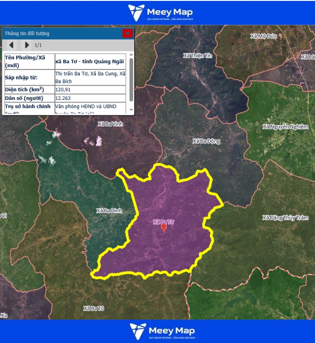The image size is (315, 343).
Task: Close the Thông tin đối tượng popup
Action: point(128,33)
